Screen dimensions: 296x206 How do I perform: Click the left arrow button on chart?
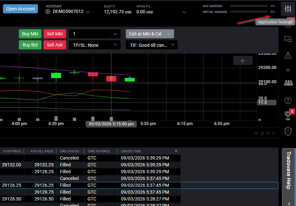[243, 60]
